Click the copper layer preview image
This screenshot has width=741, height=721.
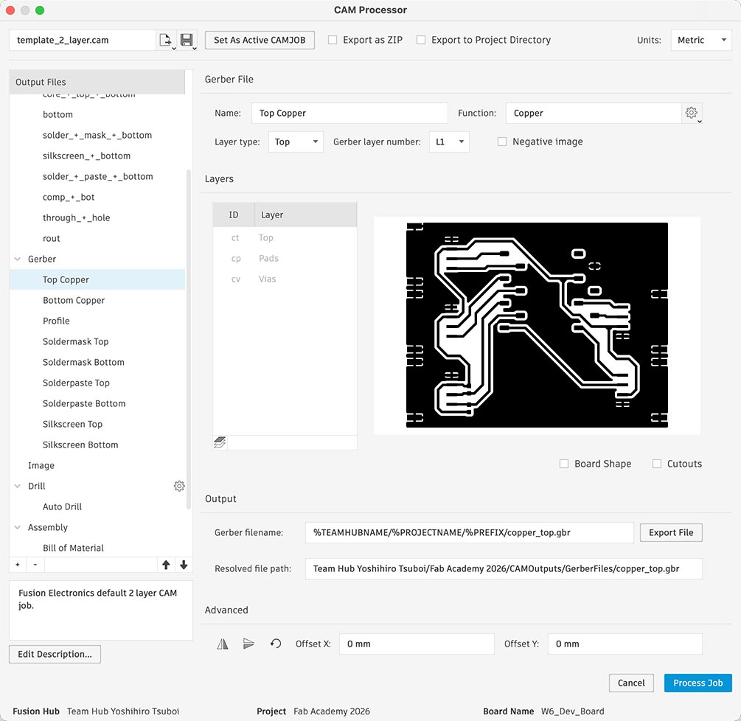point(537,325)
